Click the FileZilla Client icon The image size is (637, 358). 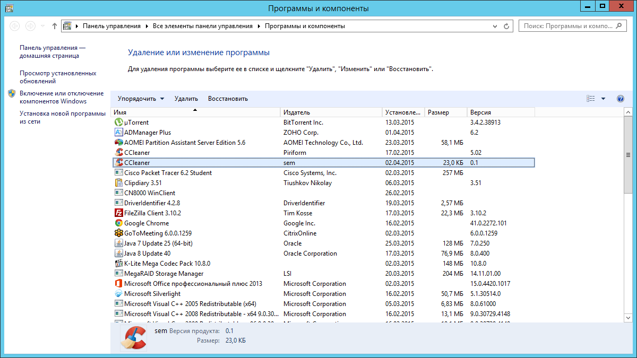(x=119, y=213)
